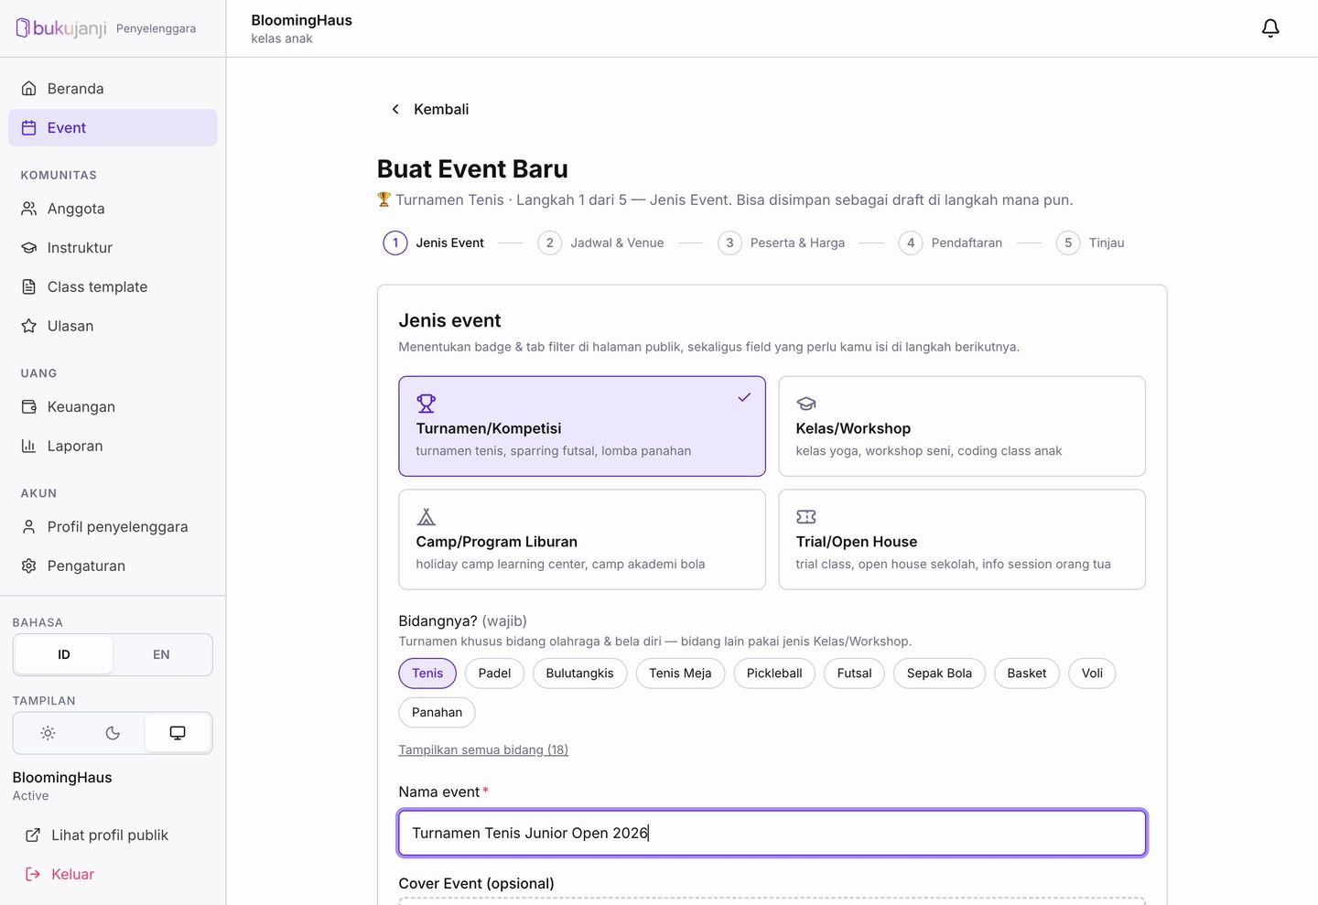Click external link icon for Lihat profil publik

click(33, 835)
